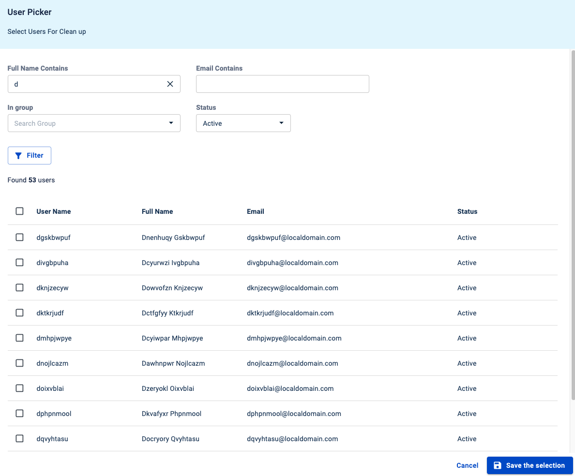Click the Full Name Contains text box
This screenshot has height=476, width=575.
[x=87, y=84]
